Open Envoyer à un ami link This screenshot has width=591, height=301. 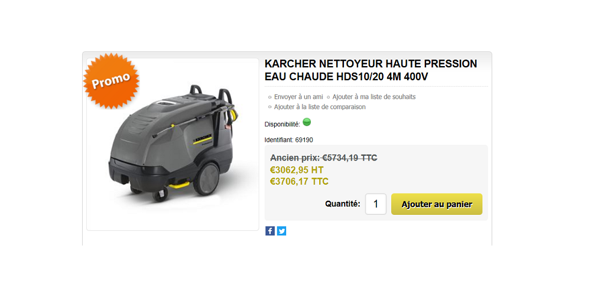(298, 97)
